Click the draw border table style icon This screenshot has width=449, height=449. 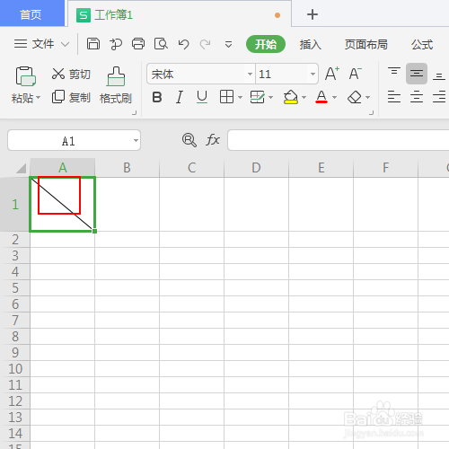257,97
